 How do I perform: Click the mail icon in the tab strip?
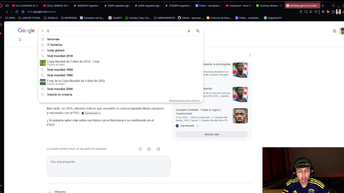point(7,6)
